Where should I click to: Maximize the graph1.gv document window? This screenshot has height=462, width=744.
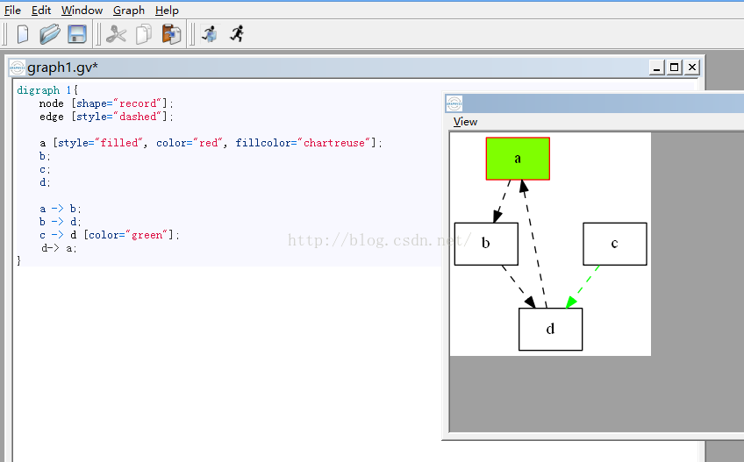click(x=674, y=68)
